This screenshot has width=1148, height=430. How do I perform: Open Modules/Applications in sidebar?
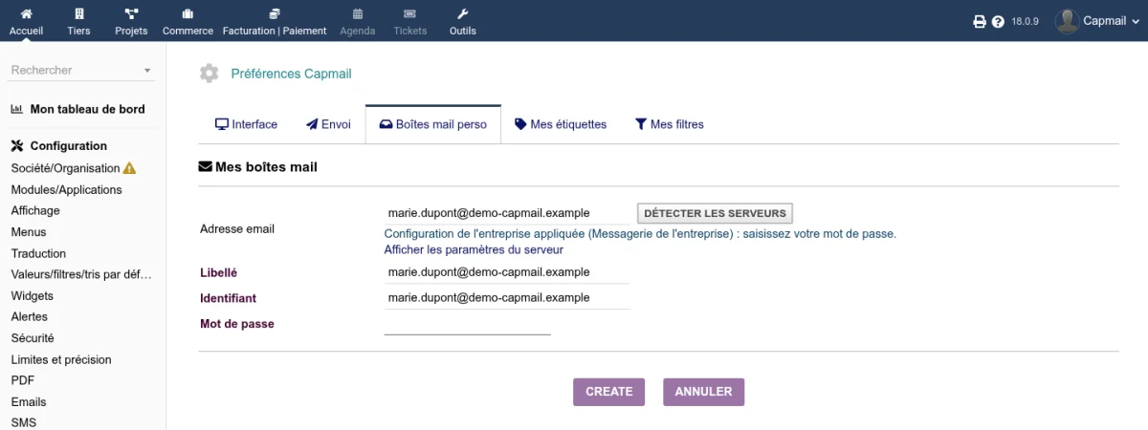[67, 189]
